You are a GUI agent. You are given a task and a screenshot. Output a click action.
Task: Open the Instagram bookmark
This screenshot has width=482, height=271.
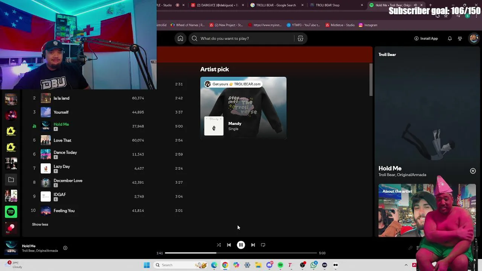(368, 25)
